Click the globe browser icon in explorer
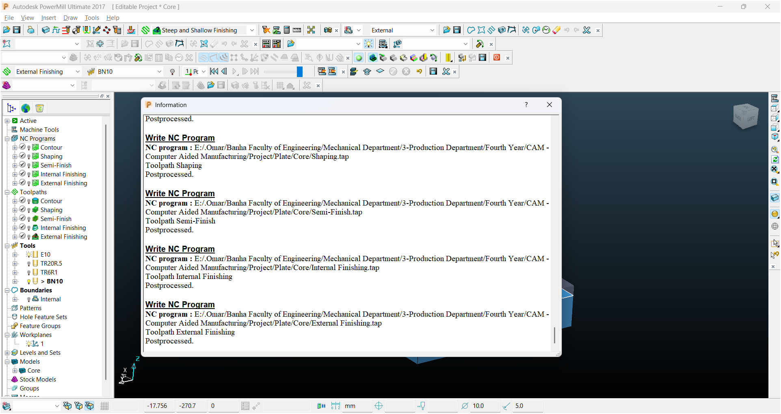 click(26, 108)
